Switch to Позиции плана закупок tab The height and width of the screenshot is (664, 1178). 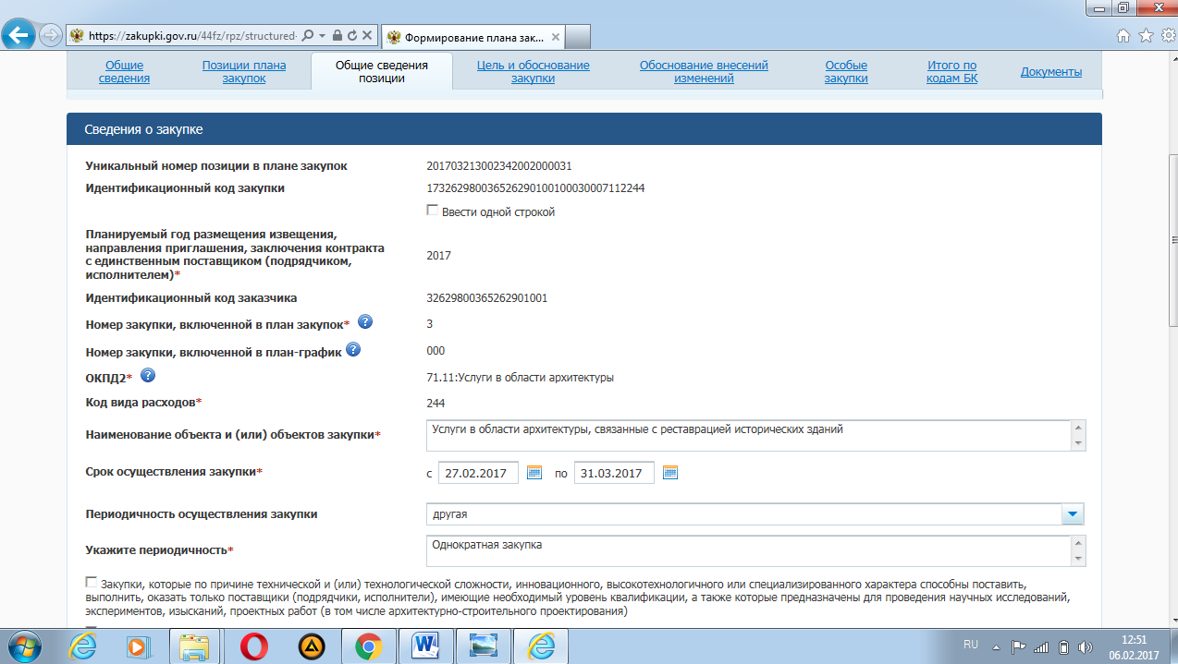pyautogui.click(x=244, y=72)
